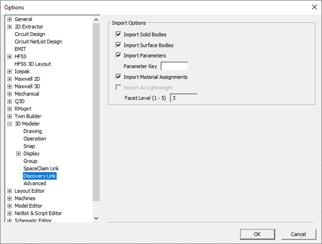The width and height of the screenshot is (322, 244).
Task: Open Group settings under 3D Modeler
Action: pyautogui.click(x=30, y=161)
